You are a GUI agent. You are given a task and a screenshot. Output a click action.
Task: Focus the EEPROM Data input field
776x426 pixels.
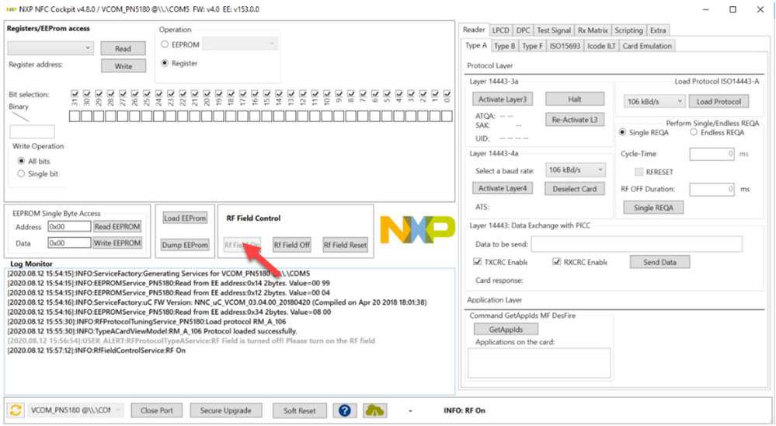(x=69, y=243)
